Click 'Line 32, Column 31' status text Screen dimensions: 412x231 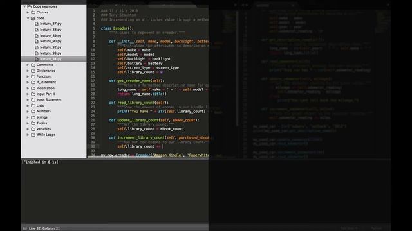pos(44,228)
